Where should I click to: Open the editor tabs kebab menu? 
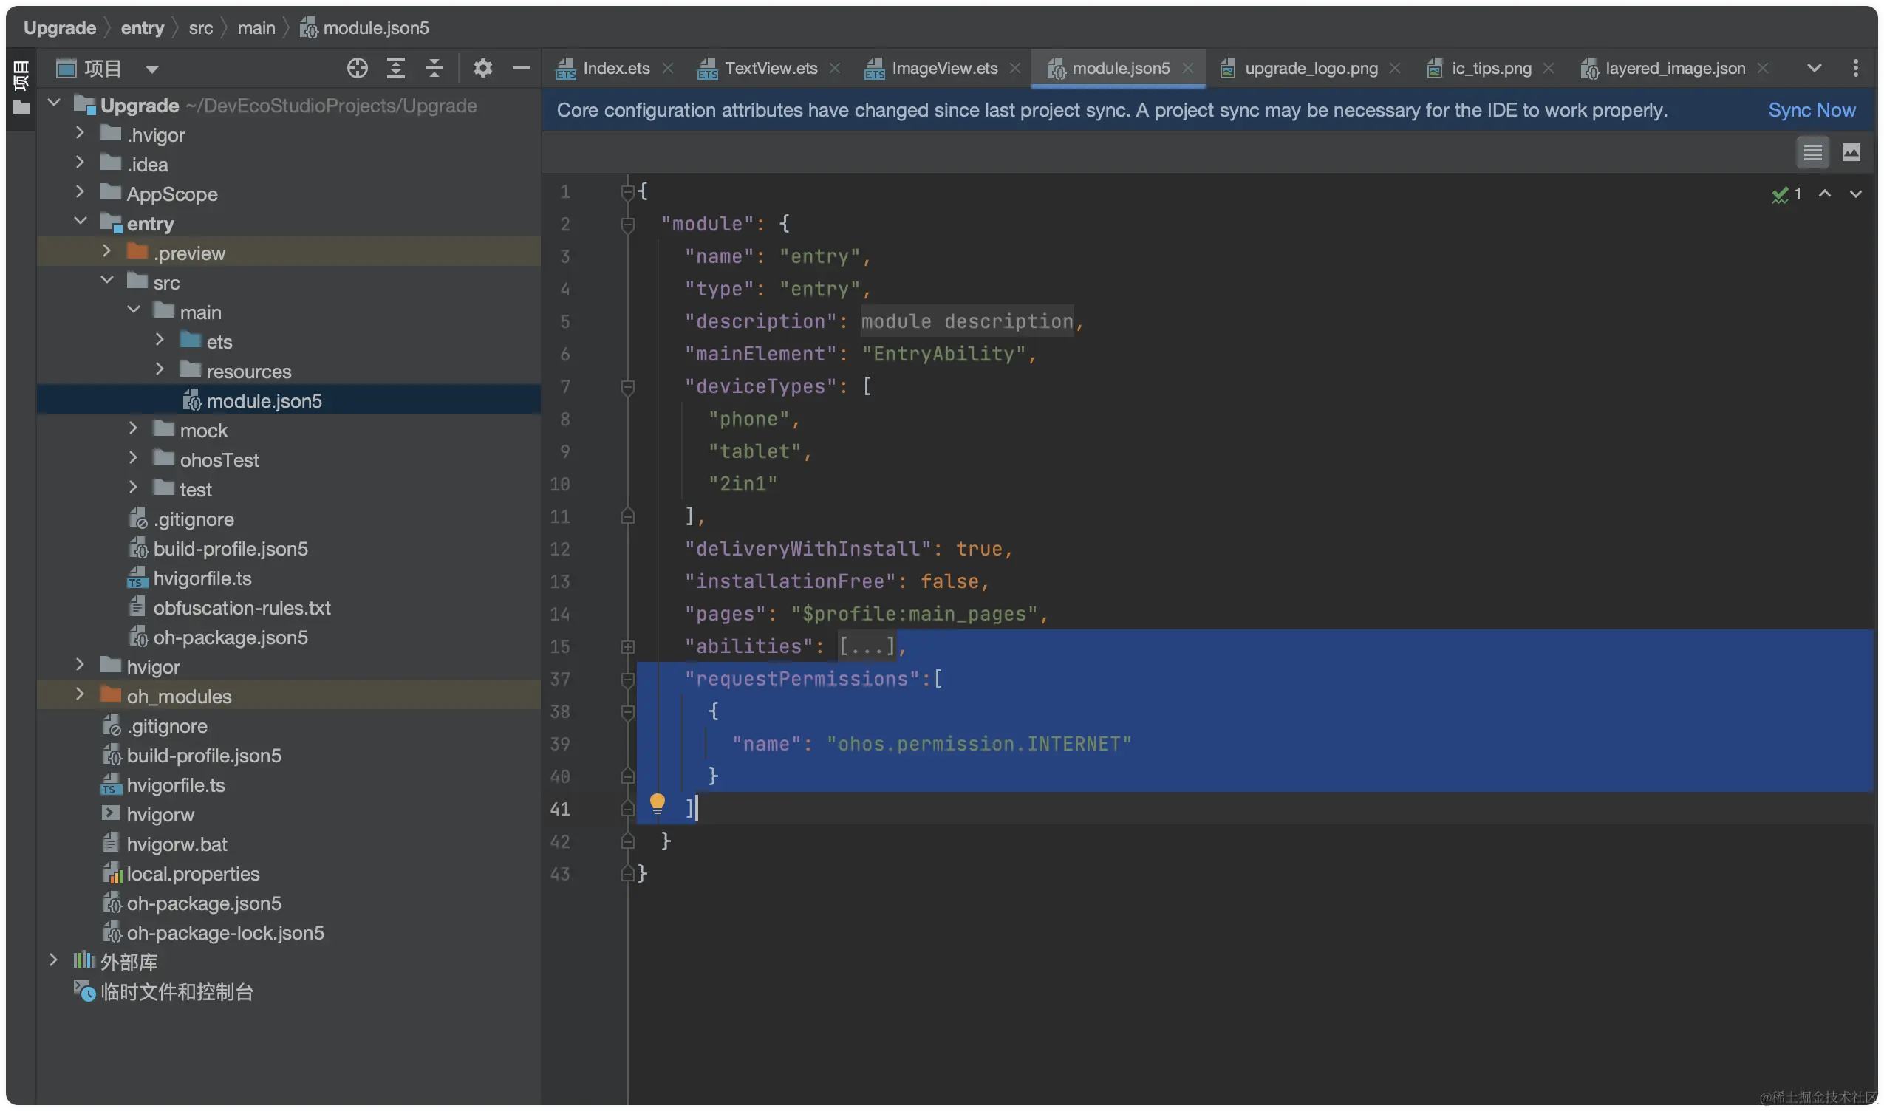[x=1854, y=68]
